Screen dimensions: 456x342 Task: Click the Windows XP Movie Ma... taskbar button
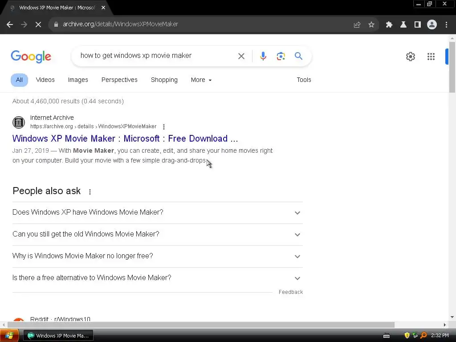(58, 336)
